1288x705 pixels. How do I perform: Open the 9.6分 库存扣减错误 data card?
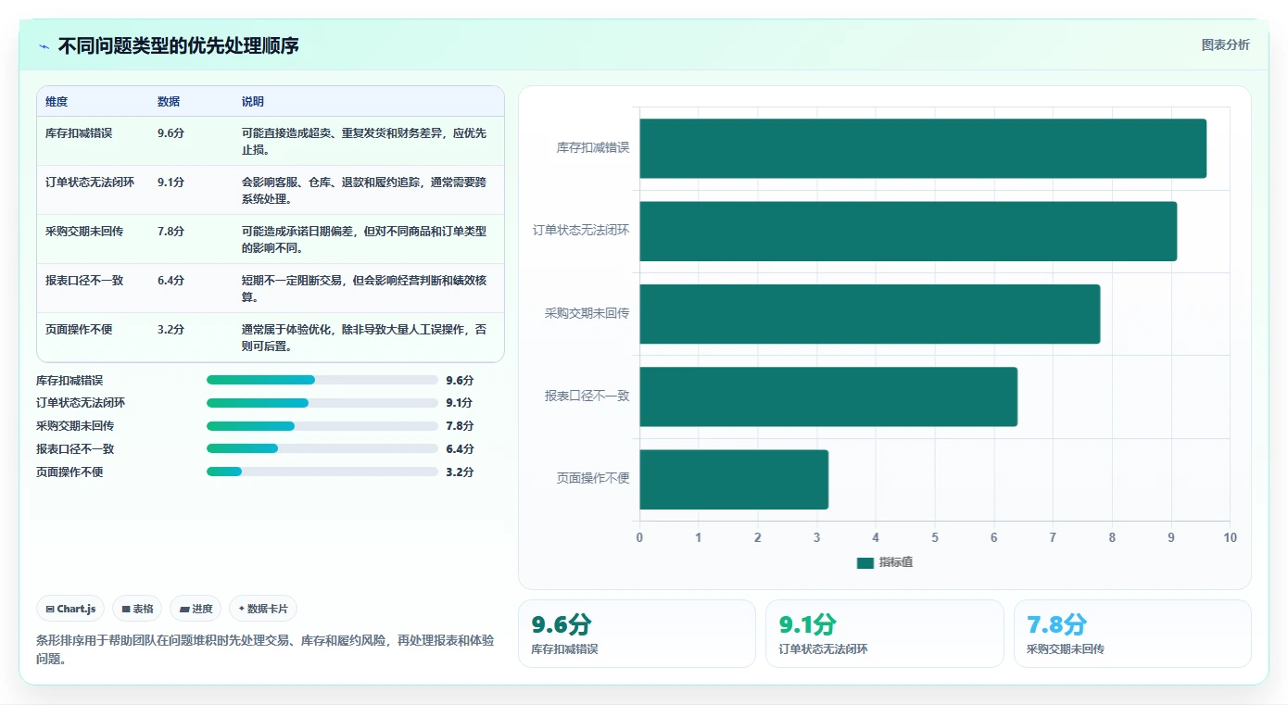pyautogui.click(x=637, y=634)
